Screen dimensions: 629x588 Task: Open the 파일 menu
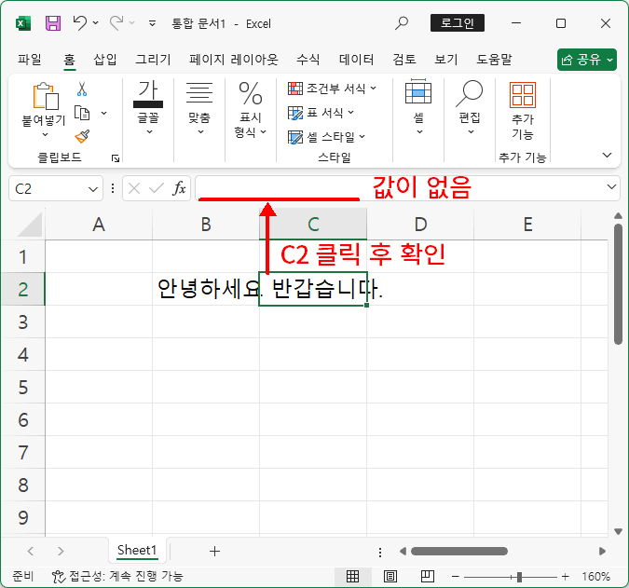29,60
